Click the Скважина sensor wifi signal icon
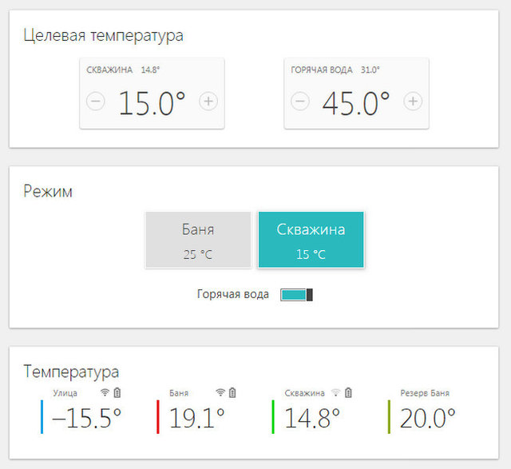 coord(335,392)
